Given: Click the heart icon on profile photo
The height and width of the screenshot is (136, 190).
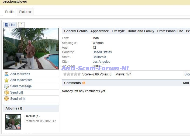Looking at the screenshot, I should tap(56, 68).
